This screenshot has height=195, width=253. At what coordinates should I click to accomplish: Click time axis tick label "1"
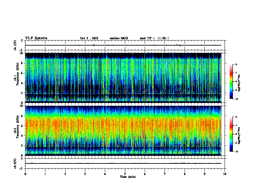45,174
